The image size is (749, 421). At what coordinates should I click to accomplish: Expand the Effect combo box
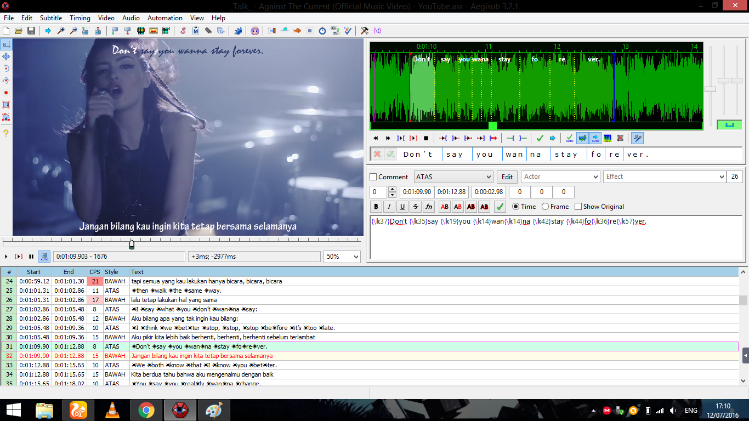tap(722, 177)
